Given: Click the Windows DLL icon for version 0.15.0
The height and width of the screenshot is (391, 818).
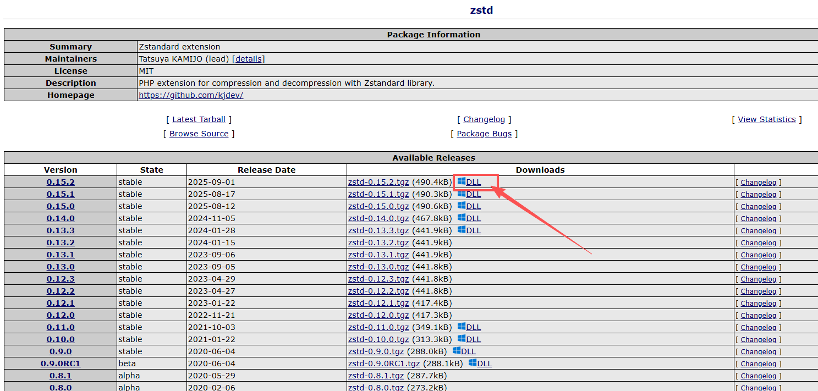Looking at the screenshot, I should 462,206.
